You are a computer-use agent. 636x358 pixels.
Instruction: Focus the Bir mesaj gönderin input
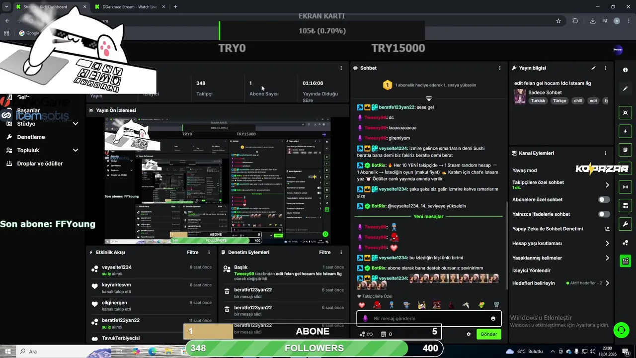428,319
